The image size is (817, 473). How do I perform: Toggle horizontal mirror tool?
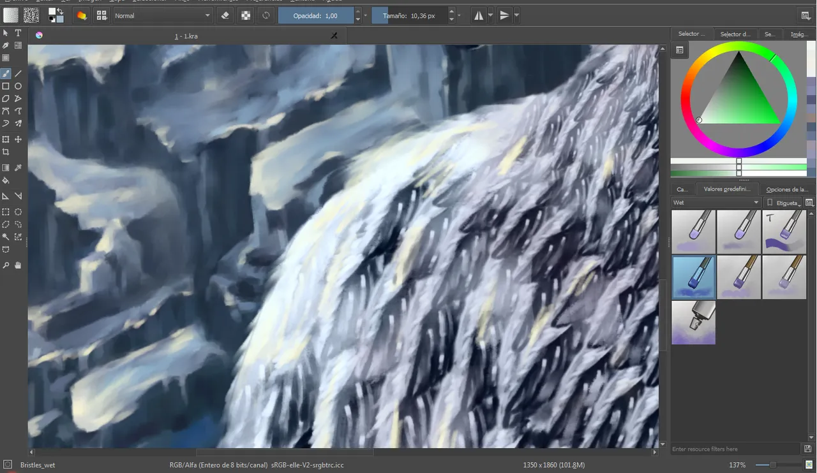point(479,15)
